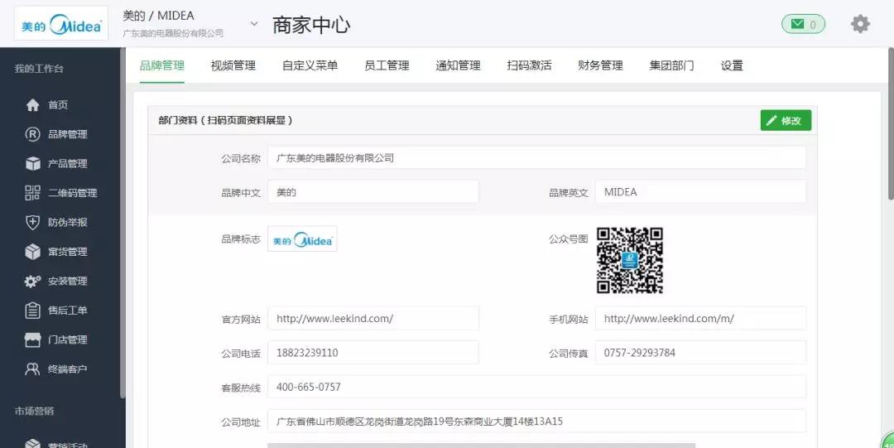Open 售后工单 in the sidebar
Image resolution: width=894 pixels, height=448 pixels.
click(x=67, y=311)
